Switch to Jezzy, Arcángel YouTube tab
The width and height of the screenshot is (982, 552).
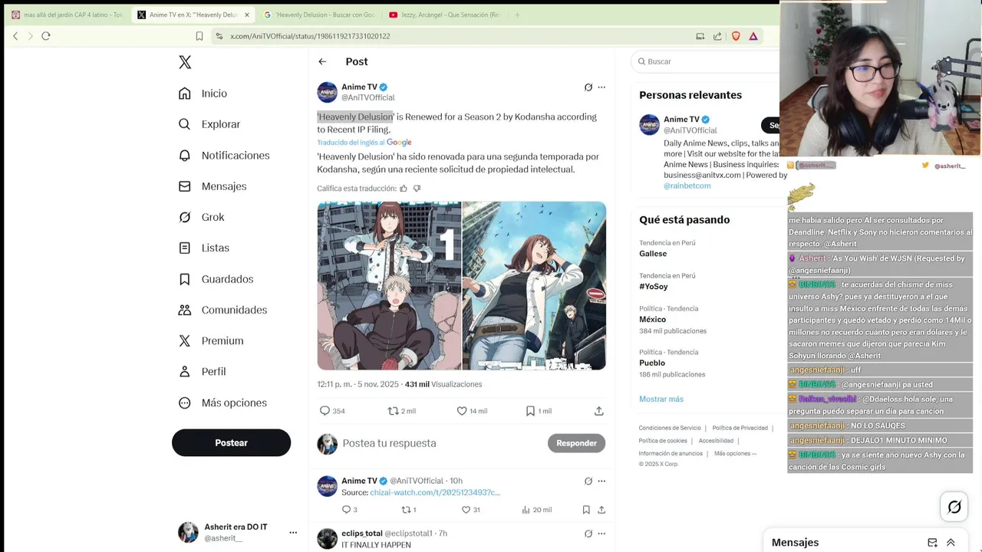pyautogui.click(x=443, y=15)
